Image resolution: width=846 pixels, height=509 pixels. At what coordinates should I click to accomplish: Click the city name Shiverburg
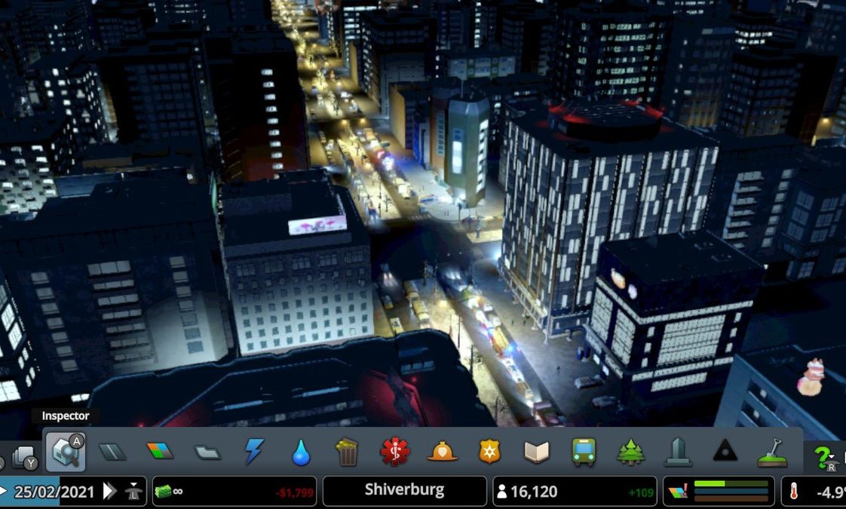tap(405, 490)
